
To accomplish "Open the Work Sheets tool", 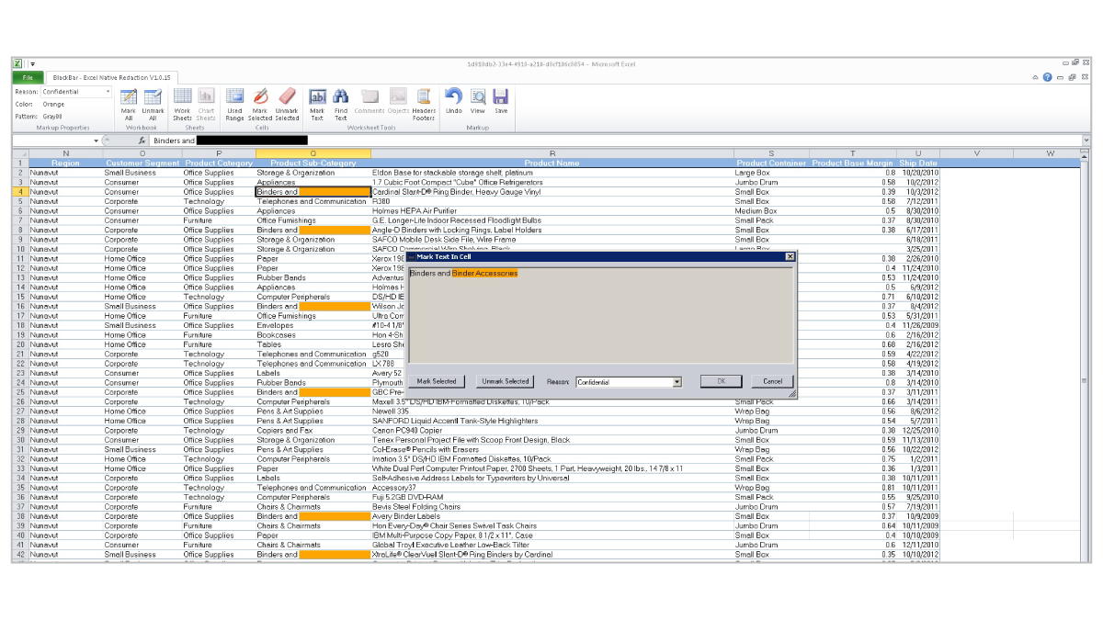I will point(182,105).
